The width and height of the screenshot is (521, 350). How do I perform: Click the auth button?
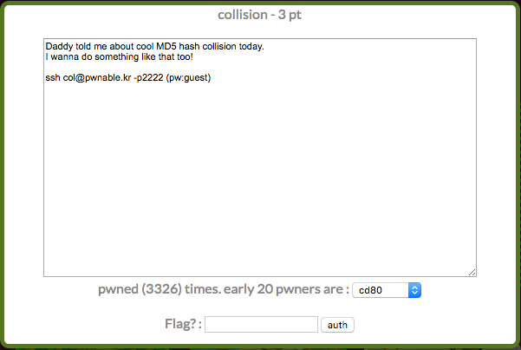(337, 325)
